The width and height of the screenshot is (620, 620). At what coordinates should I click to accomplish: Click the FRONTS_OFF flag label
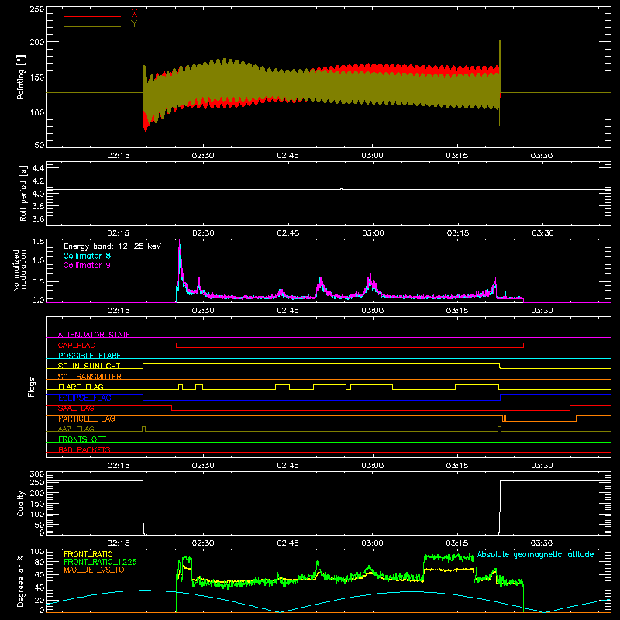coord(82,439)
